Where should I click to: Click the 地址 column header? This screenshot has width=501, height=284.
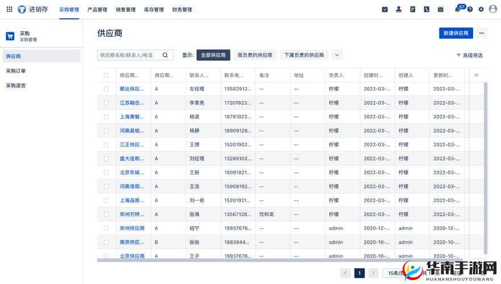point(299,75)
